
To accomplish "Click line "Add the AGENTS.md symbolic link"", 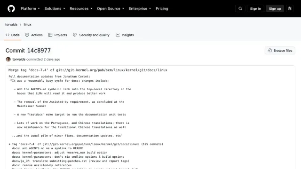I will (x=72, y=89).
